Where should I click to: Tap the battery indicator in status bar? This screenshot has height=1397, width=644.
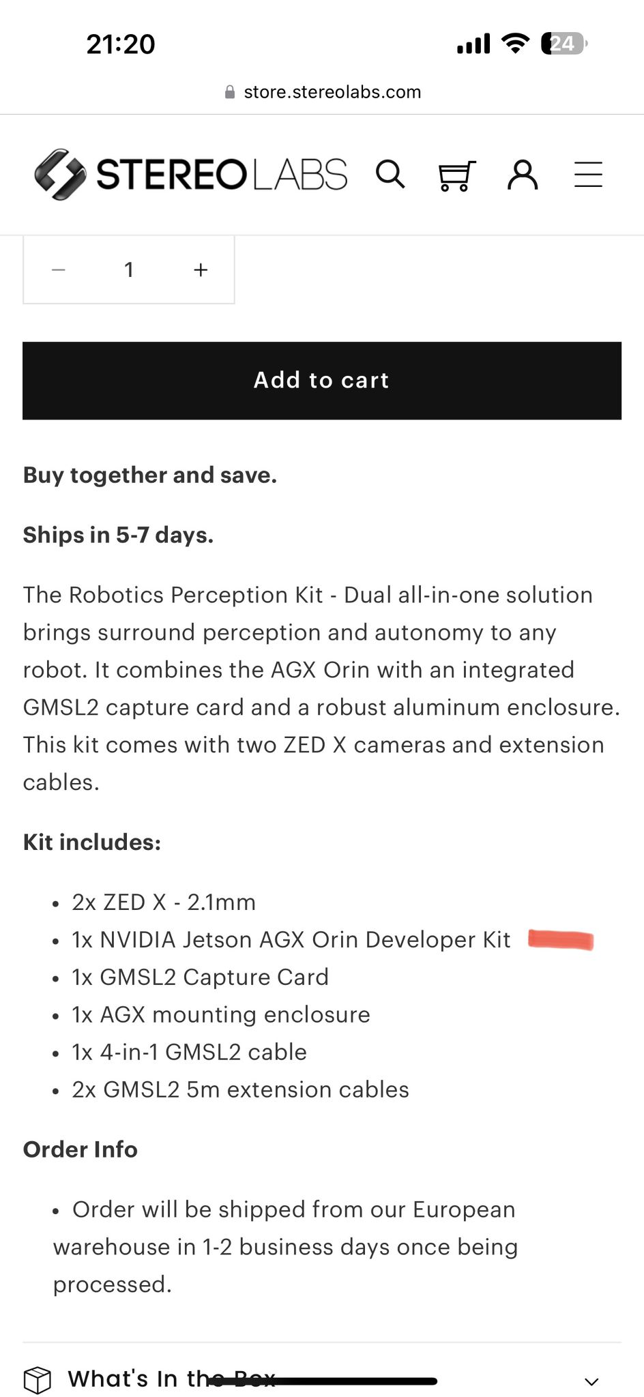point(563,44)
